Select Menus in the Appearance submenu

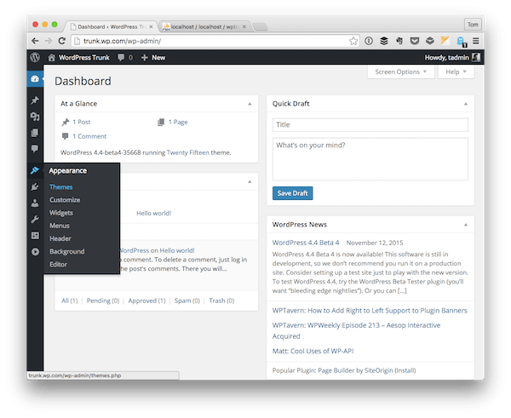point(60,226)
